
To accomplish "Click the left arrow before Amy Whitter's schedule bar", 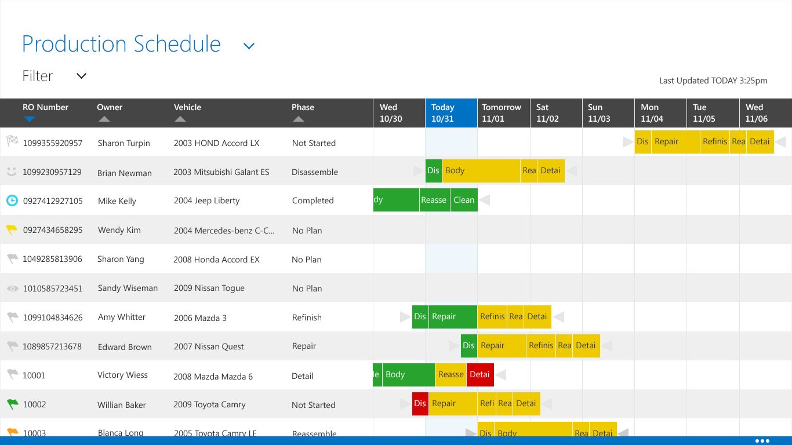I will 404,316.
